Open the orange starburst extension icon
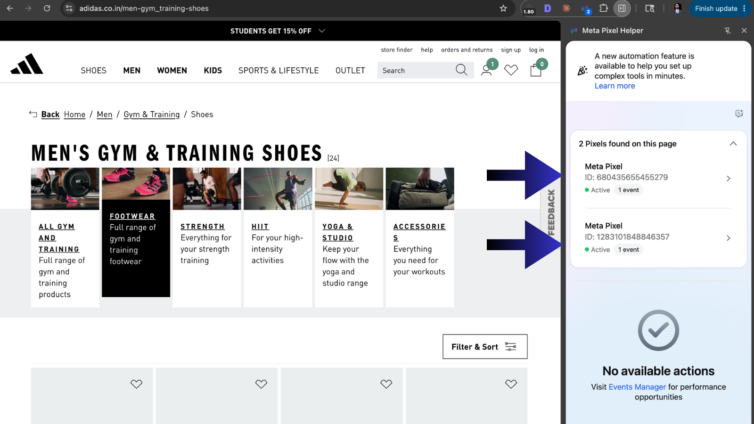 click(566, 8)
